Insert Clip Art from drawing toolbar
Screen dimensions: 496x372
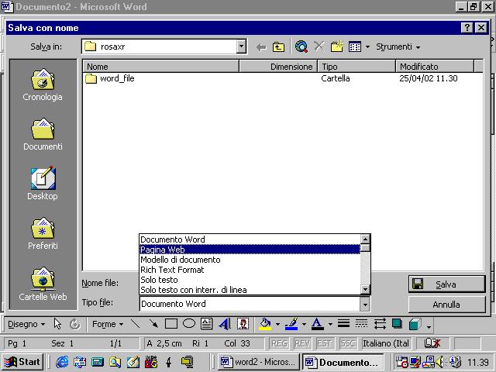click(243, 324)
